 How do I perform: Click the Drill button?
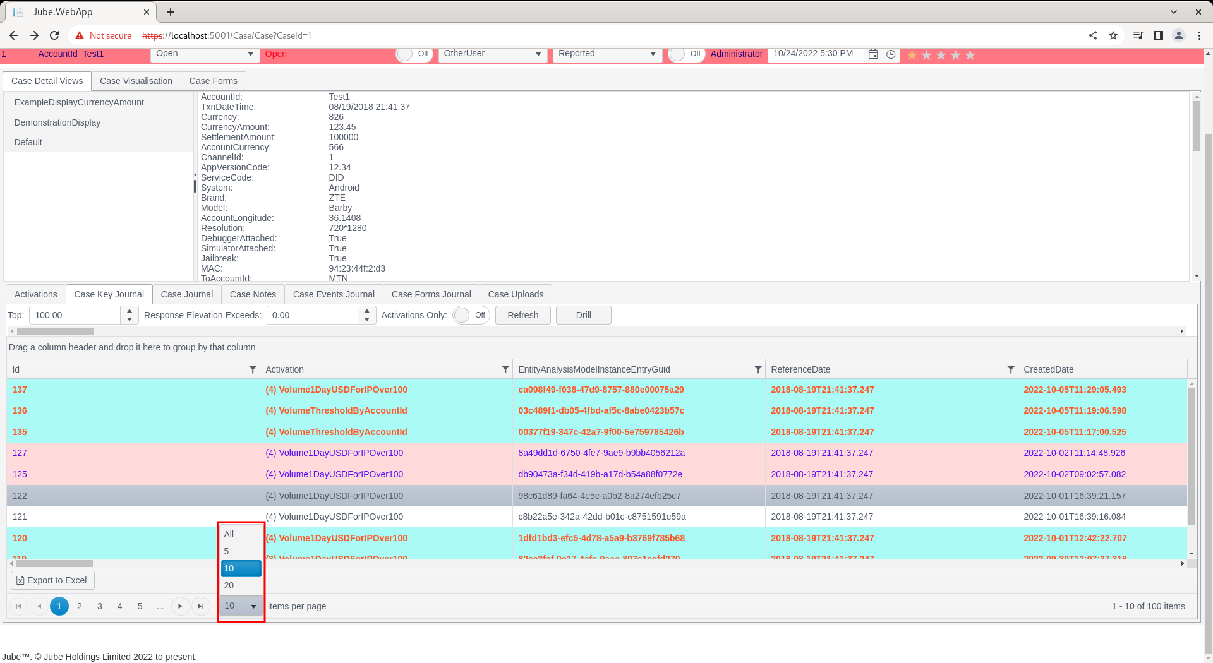584,315
